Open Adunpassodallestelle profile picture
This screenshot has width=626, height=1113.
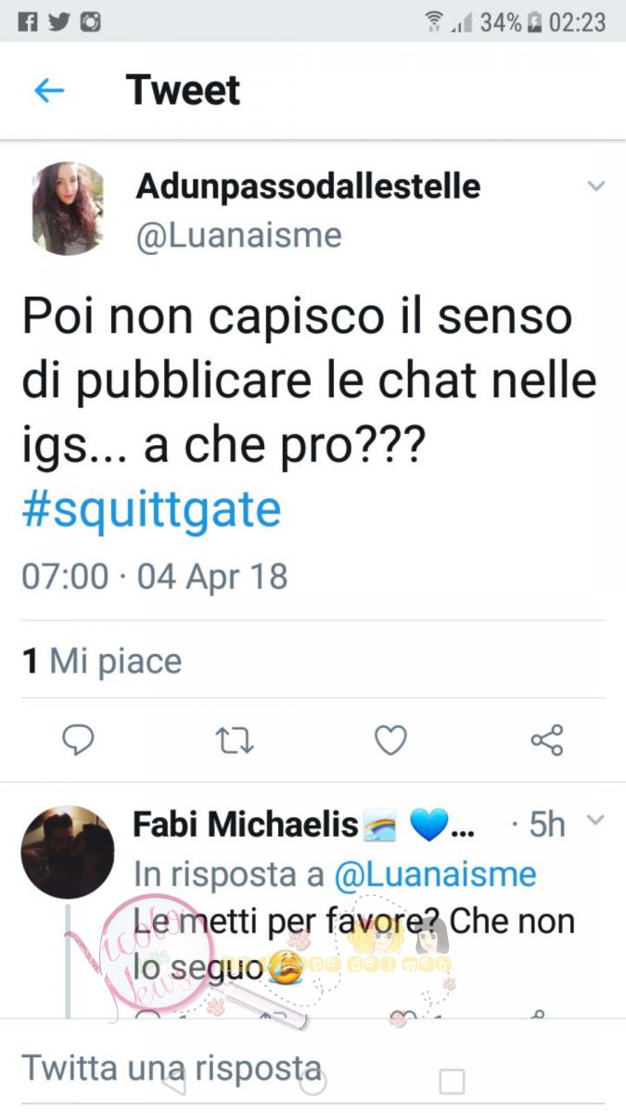point(68,209)
